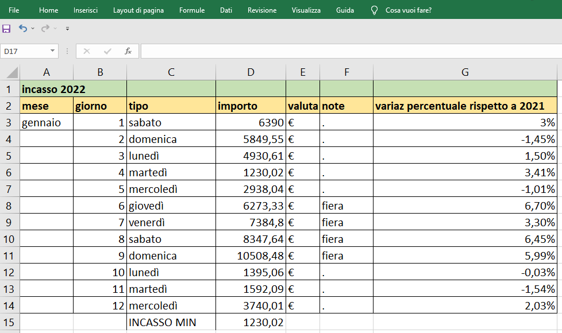
Task: Click 'variaz percentuale rispetto a 2021' header
Action: (465, 106)
